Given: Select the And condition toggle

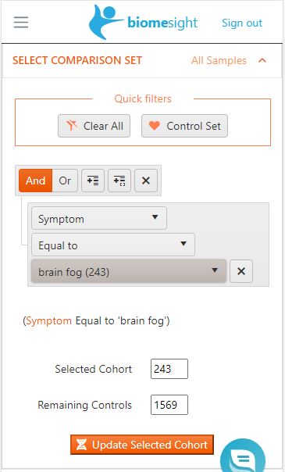Looking at the screenshot, I should pyautogui.click(x=35, y=181).
